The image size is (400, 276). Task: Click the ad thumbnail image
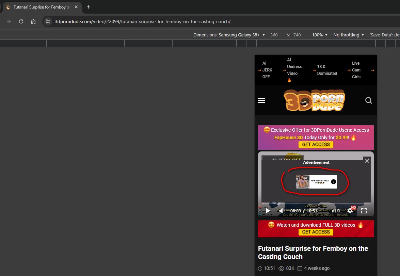(x=303, y=182)
